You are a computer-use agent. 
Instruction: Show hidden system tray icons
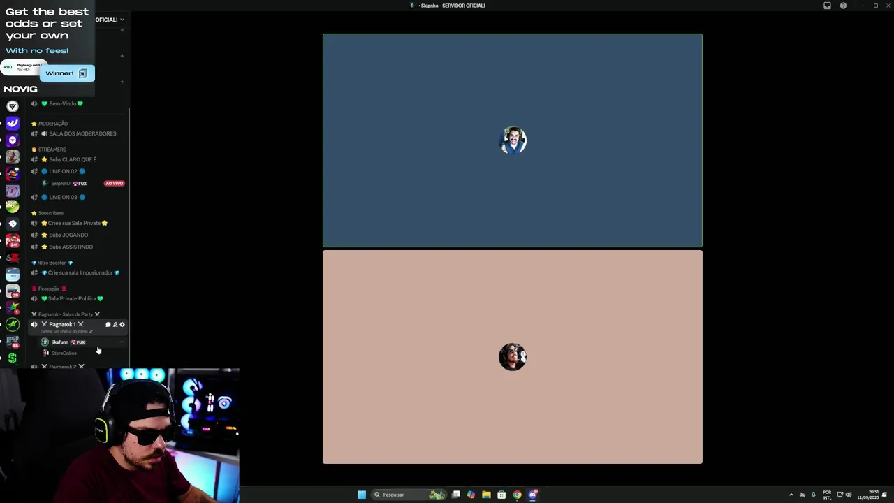point(791,495)
